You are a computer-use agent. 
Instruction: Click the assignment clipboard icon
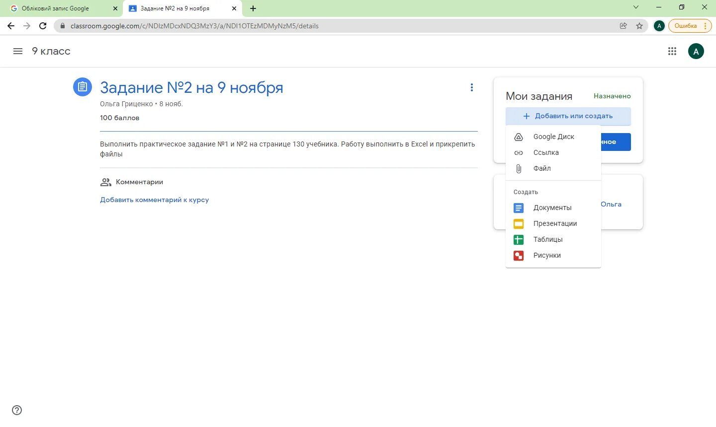(83, 87)
